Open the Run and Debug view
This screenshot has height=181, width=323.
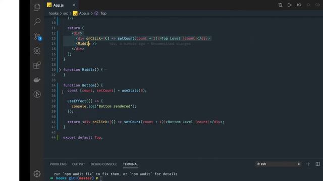click(37, 51)
